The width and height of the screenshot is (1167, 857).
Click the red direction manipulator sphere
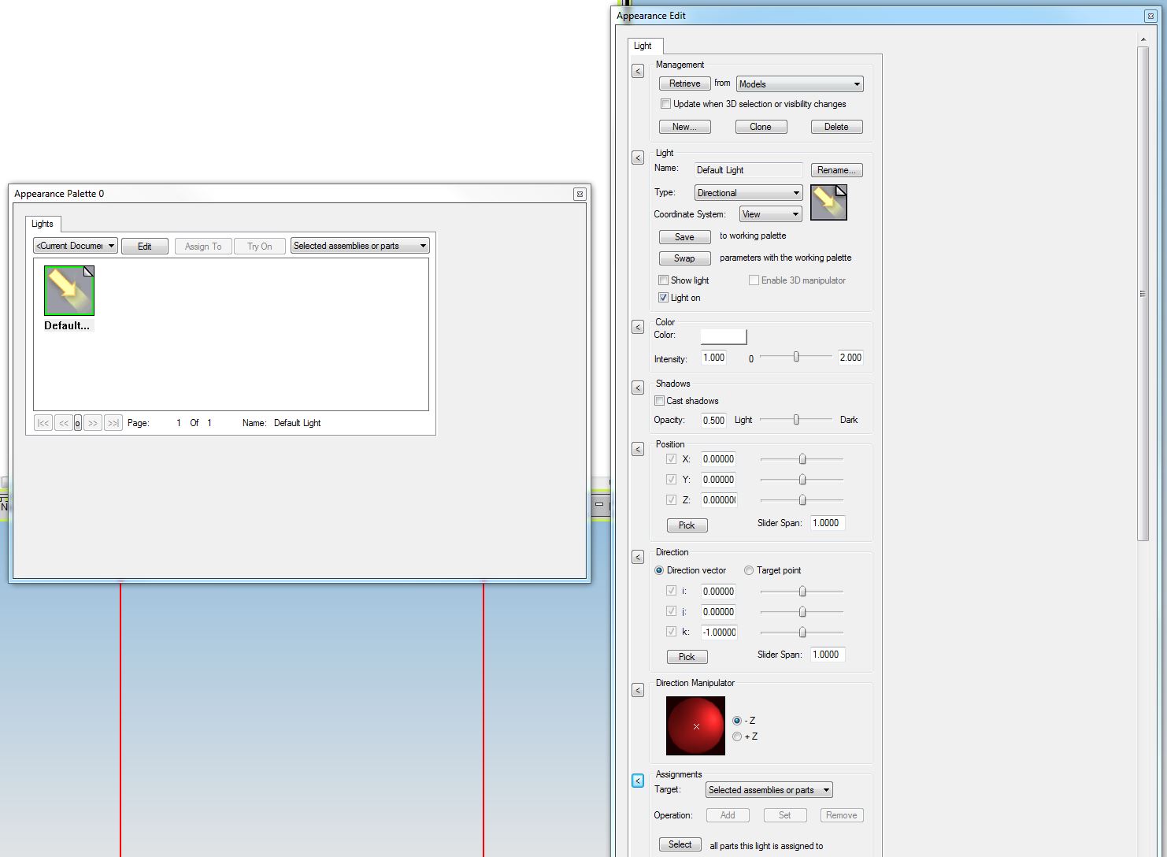695,725
